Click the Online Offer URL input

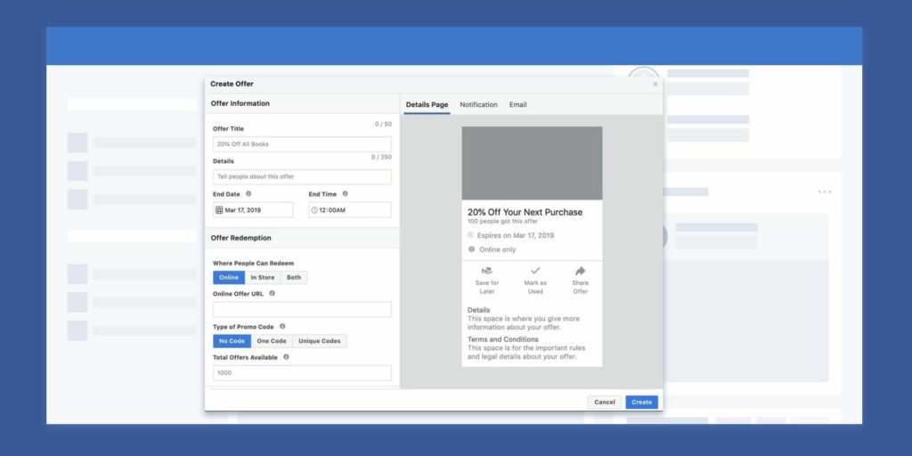(302, 309)
